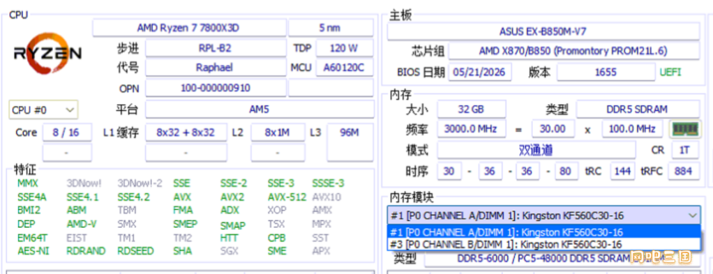This screenshot has height=274, width=713.
Task: Click the 8 / 16 core count
Action: pyautogui.click(x=67, y=132)
